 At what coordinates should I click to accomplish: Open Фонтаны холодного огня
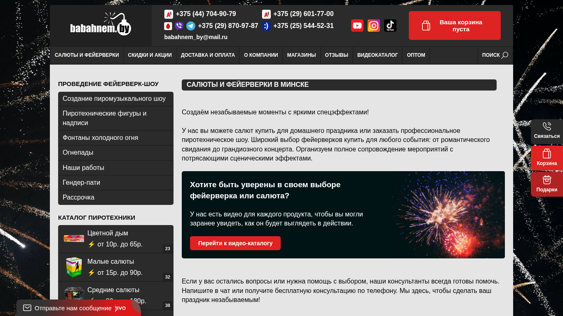click(116, 138)
